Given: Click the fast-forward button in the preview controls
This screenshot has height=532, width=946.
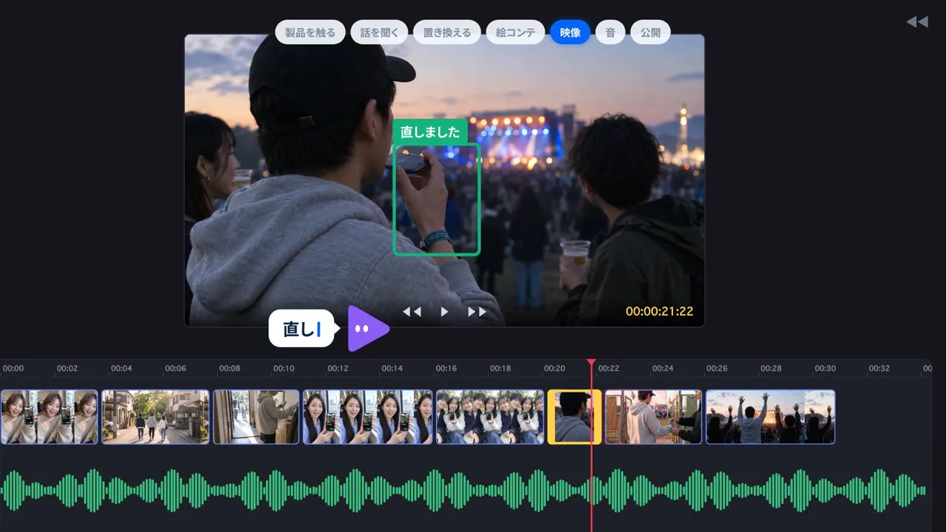Looking at the screenshot, I should pos(477,312).
